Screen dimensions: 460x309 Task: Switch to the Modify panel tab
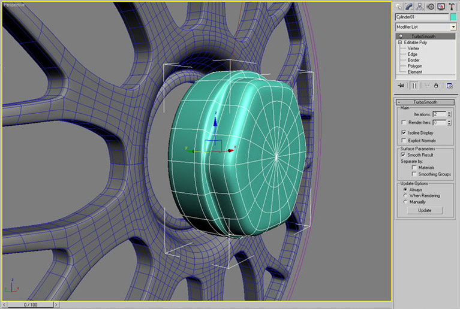pyautogui.click(x=410, y=7)
